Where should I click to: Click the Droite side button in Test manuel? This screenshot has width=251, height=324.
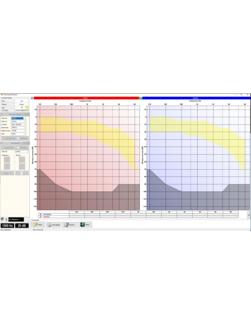click(x=7, y=173)
